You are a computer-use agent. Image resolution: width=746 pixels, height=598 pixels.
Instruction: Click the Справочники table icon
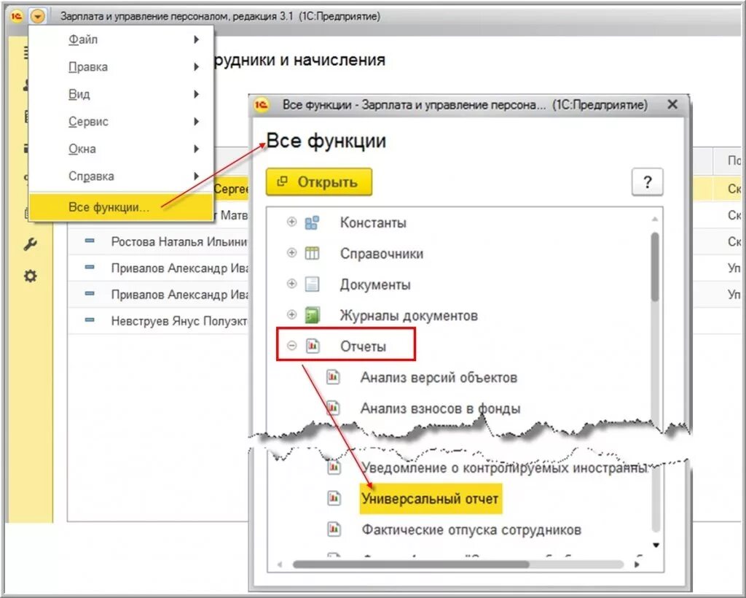click(312, 253)
